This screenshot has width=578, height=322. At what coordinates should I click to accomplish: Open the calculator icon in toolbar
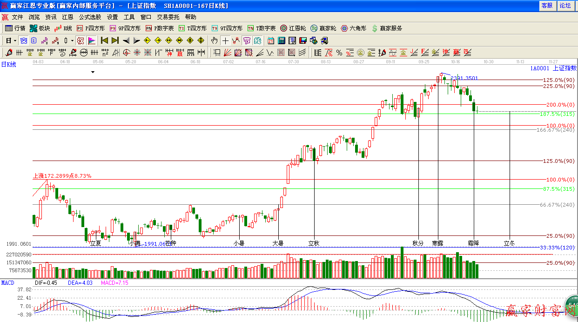(282, 40)
